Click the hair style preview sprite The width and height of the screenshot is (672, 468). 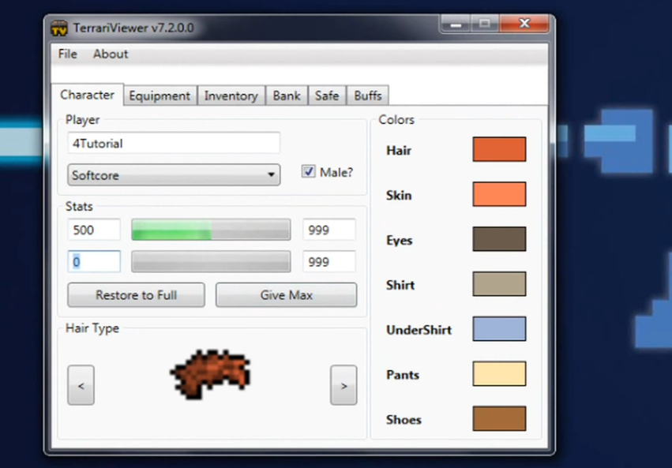(210, 374)
